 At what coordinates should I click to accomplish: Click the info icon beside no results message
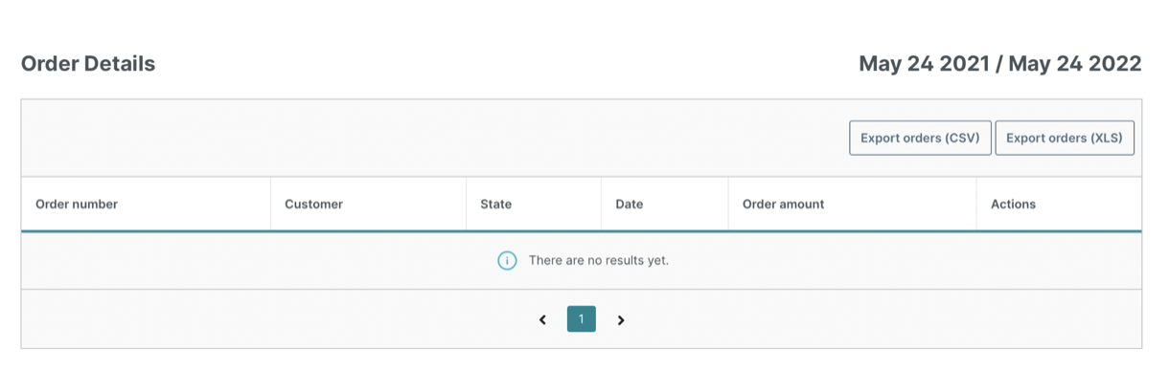click(x=507, y=260)
